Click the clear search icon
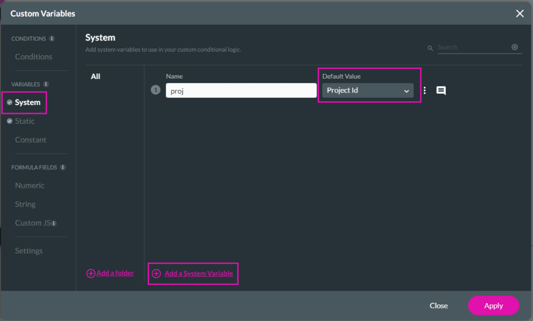The image size is (533, 321). tap(514, 47)
